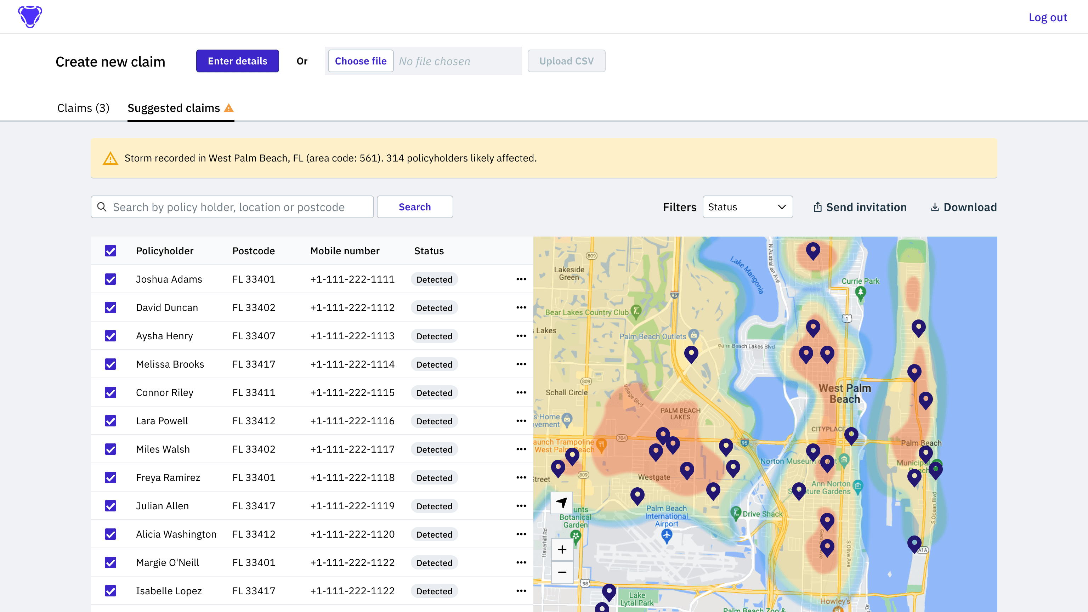Screen dimensions: 1088x612
Task: Toggle the select-all header checkbox
Action: pos(110,251)
